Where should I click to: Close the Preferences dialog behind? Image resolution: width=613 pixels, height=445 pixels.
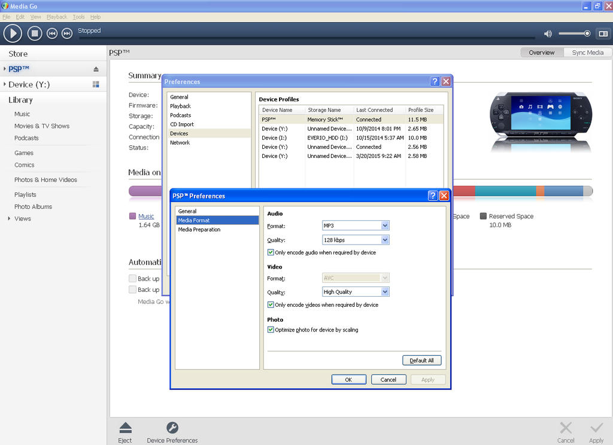446,81
